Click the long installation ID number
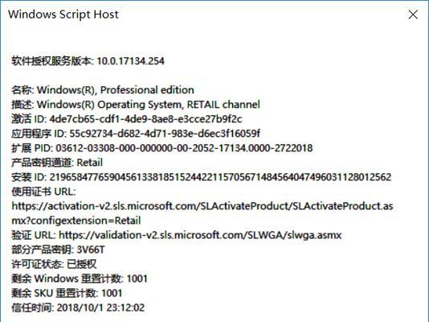The height and width of the screenshot is (322, 429). click(220, 177)
